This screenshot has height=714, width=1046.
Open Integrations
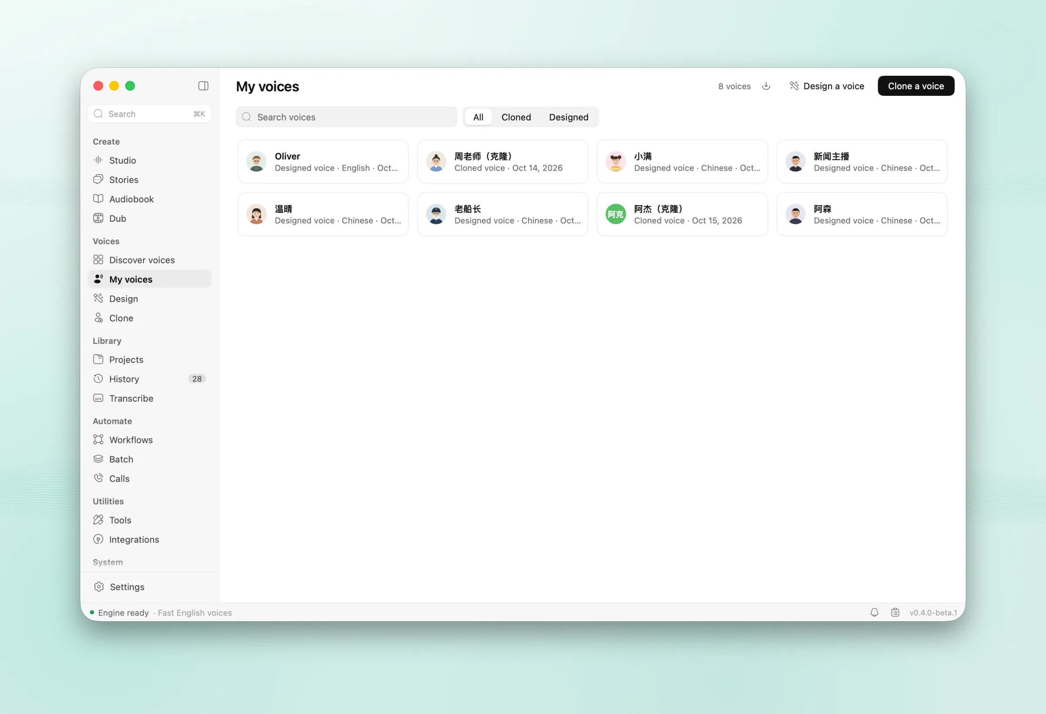(x=149, y=539)
